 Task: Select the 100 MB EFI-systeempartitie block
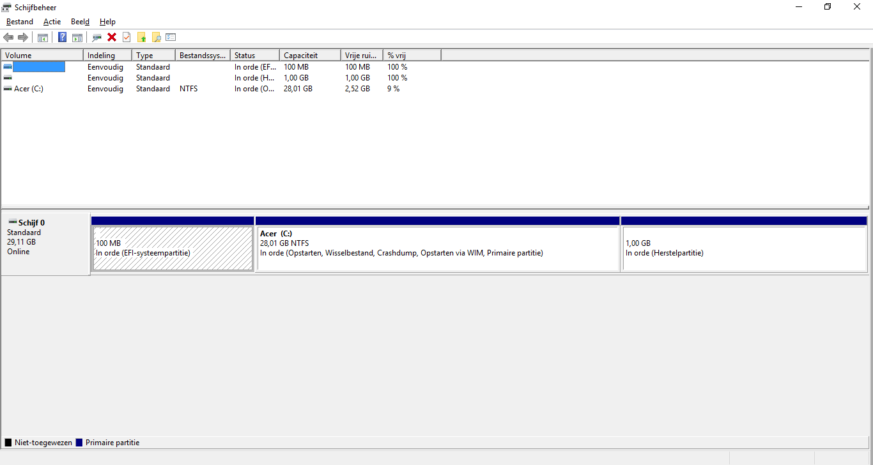pos(173,248)
